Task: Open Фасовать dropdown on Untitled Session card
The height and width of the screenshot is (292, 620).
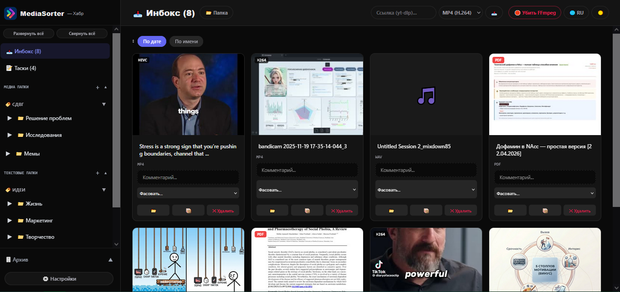Action: click(x=426, y=190)
